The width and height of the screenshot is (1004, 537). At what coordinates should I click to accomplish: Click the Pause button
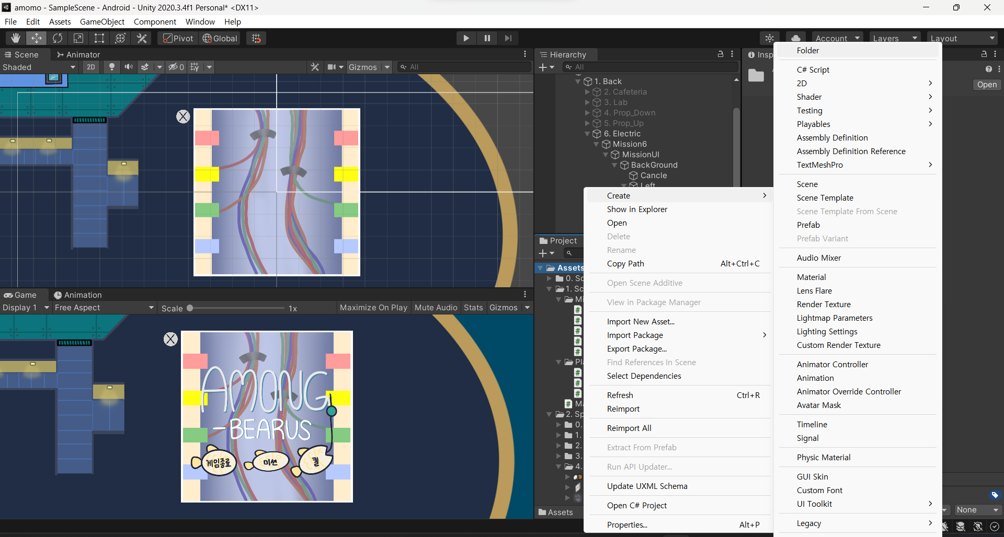pos(487,38)
